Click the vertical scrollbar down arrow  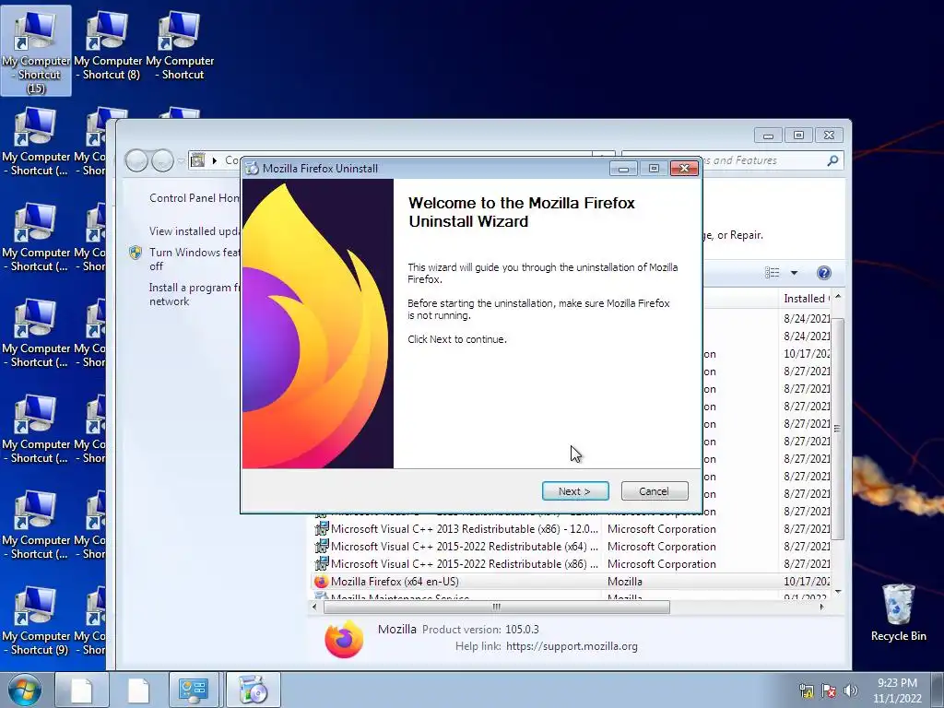coord(837,593)
